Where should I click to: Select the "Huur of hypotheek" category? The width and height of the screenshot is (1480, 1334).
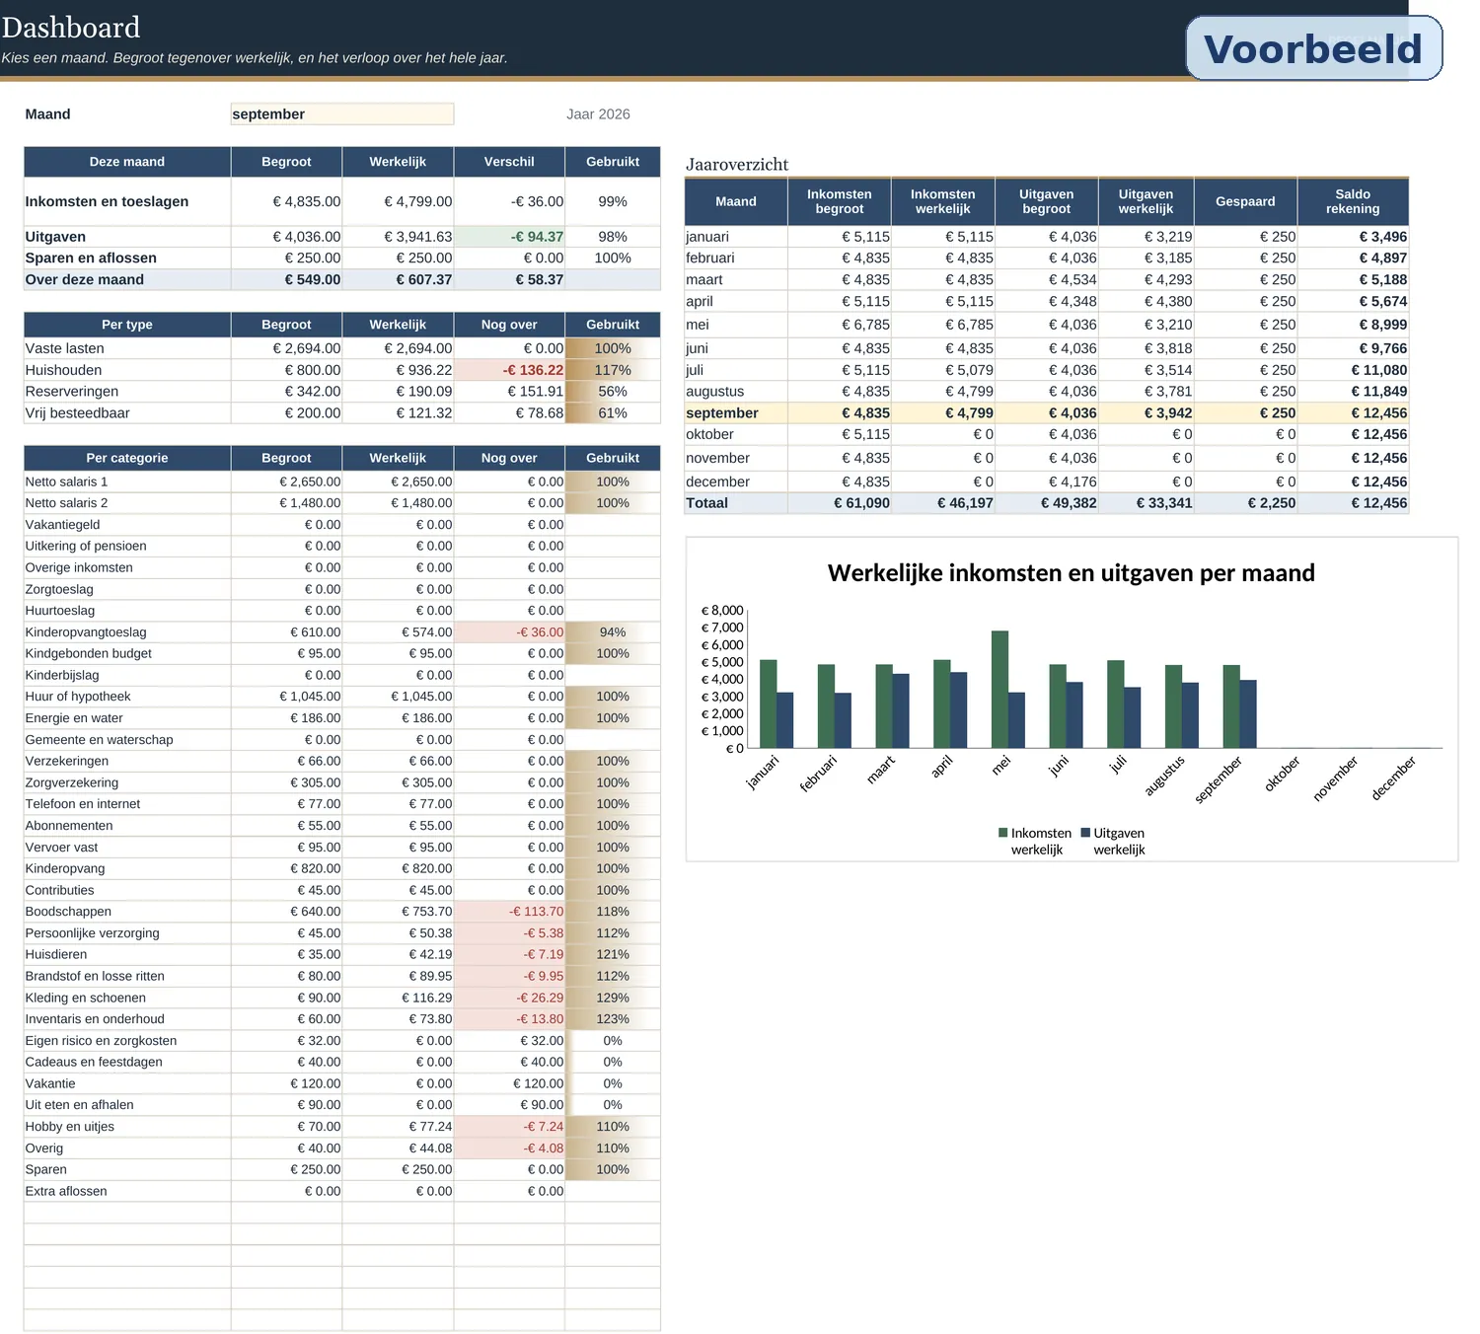tap(78, 697)
